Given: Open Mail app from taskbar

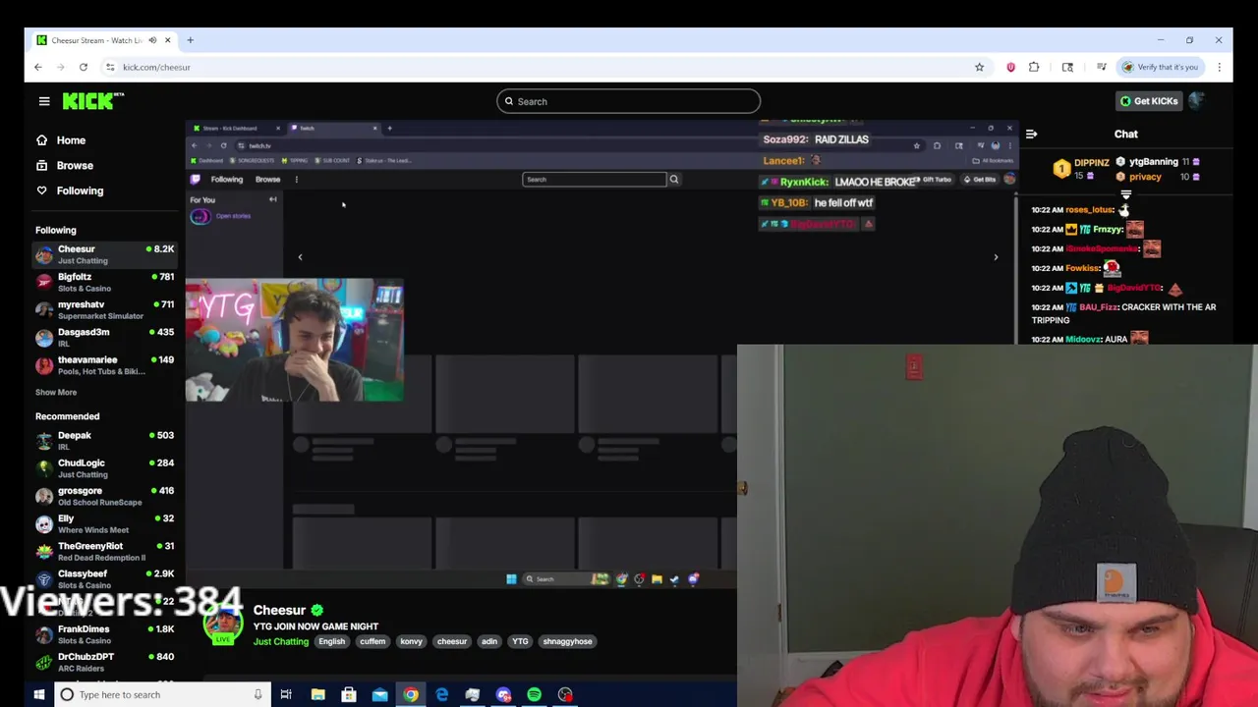Looking at the screenshot, I should pos(379,694).
